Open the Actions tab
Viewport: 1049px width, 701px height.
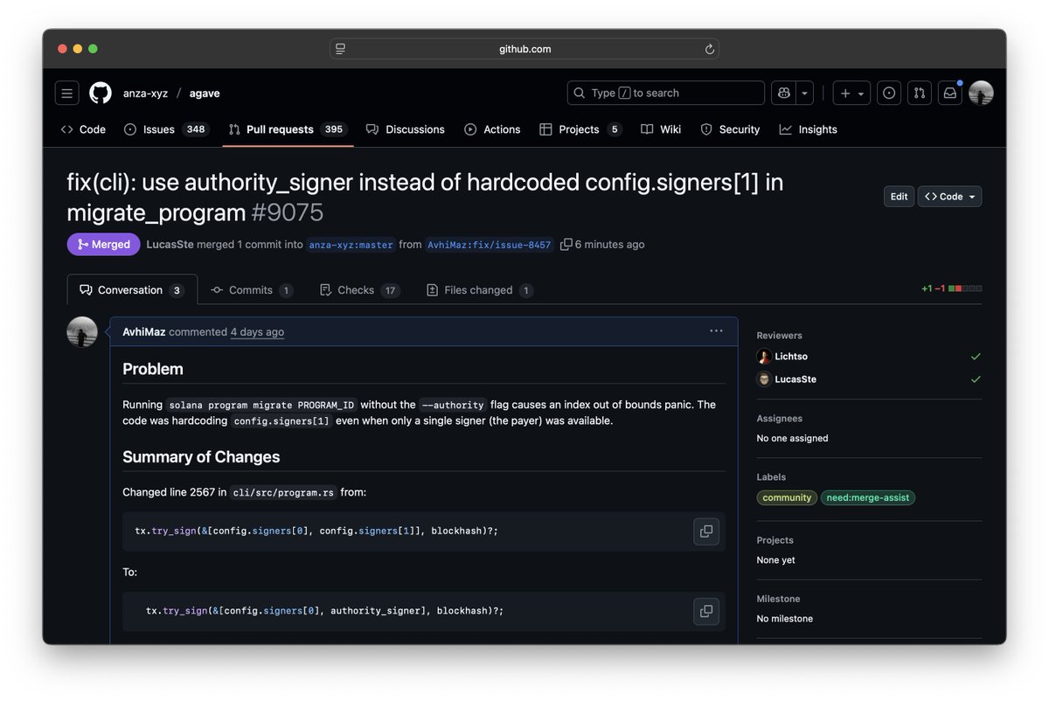click(x=492, y=129)
